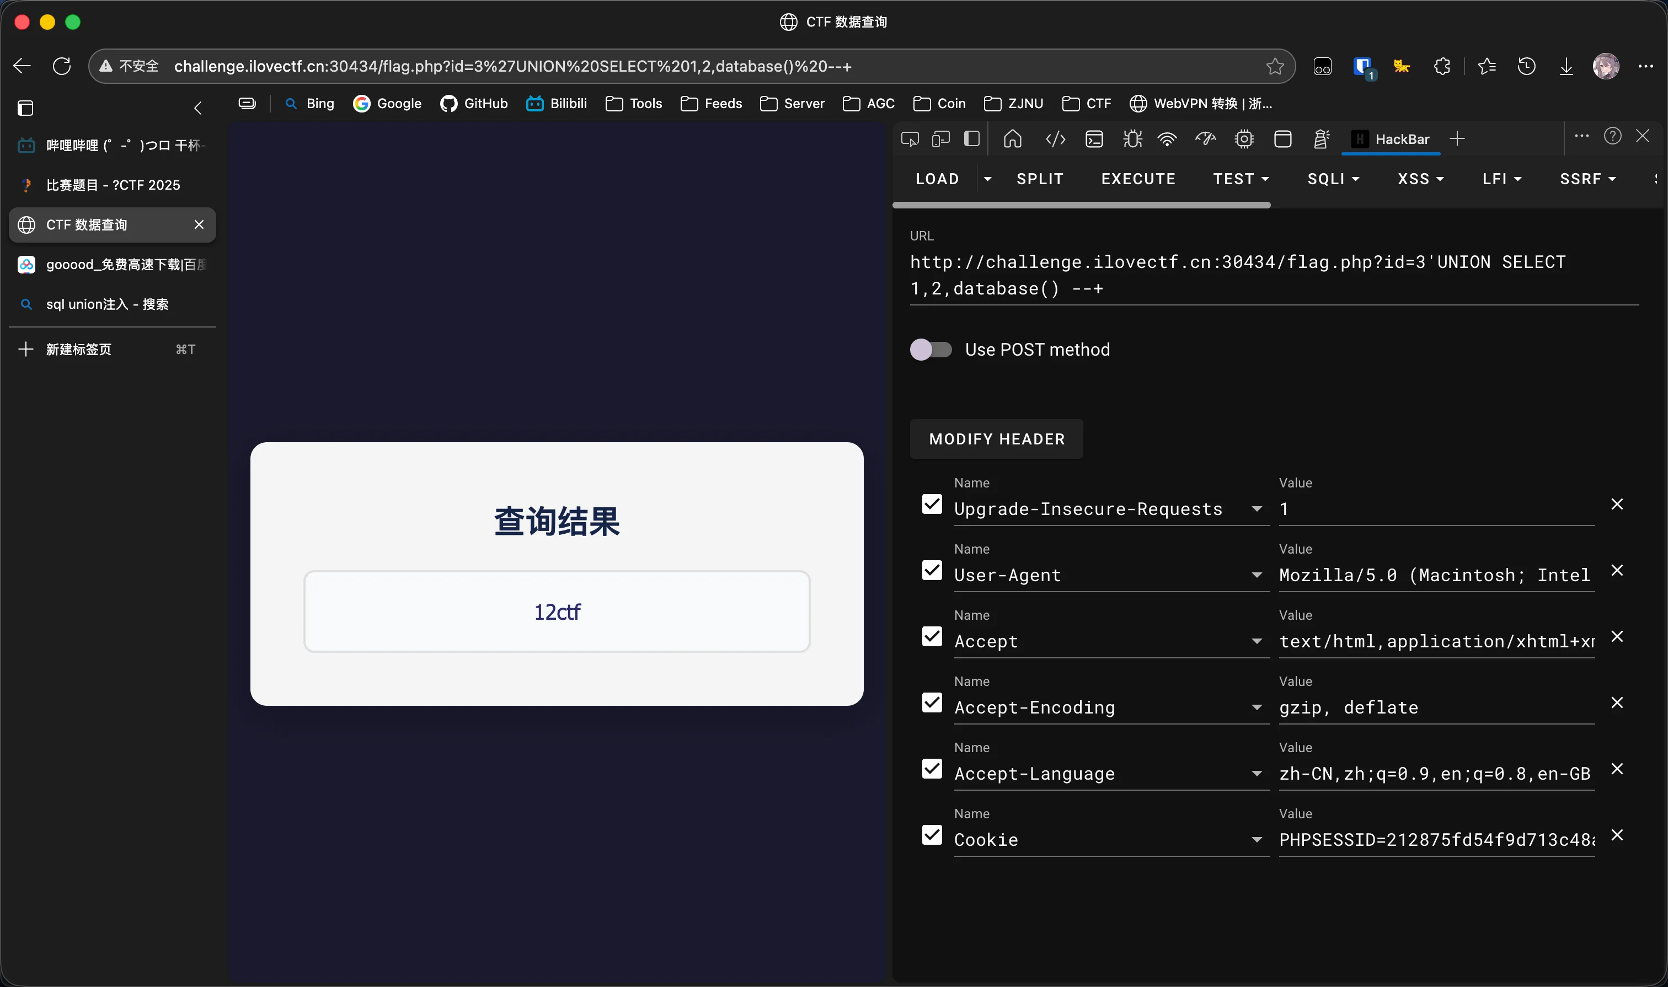The height and width of the screenshot is (987, 1668).
Task: Click the HackBar toolbar horizontal scrollbar
Action: pos(1081,206)
